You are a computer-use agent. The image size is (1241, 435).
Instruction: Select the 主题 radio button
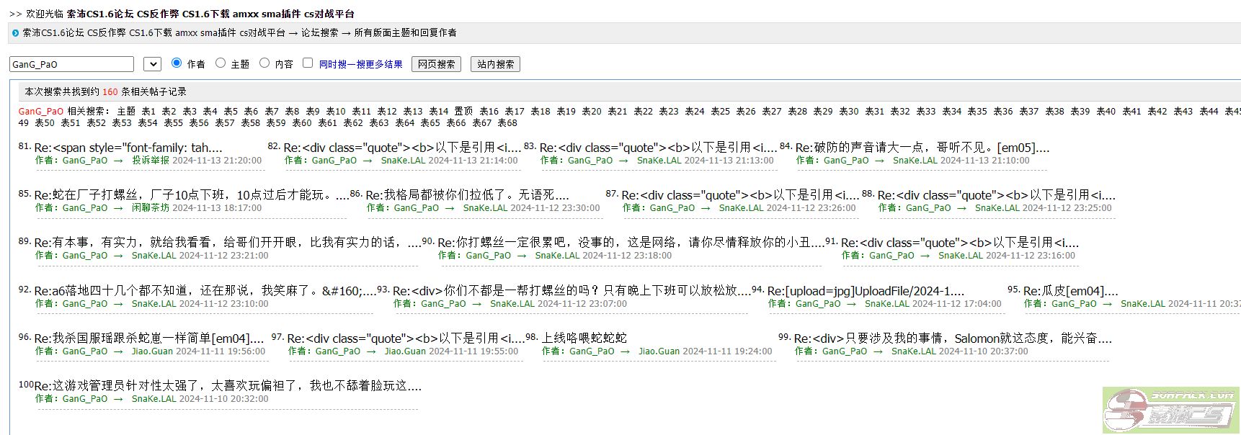(221, 63)
